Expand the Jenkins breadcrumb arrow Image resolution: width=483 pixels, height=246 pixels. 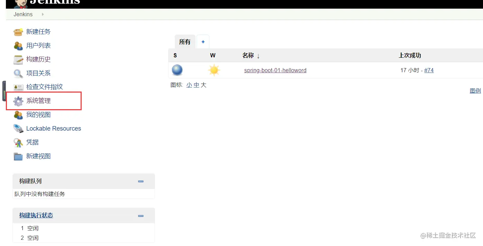43,15
